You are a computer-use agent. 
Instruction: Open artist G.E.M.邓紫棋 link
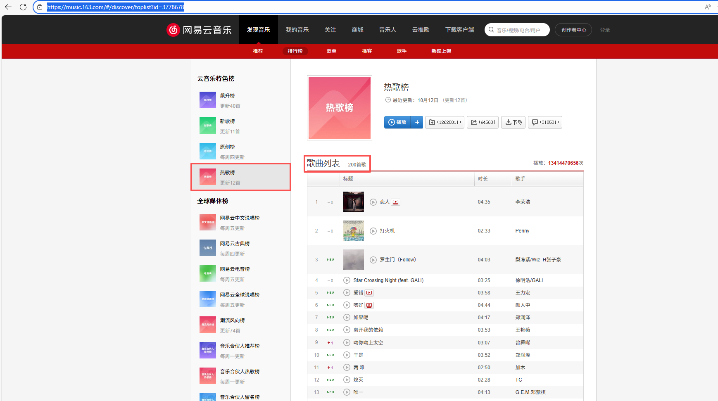(530, 392)
